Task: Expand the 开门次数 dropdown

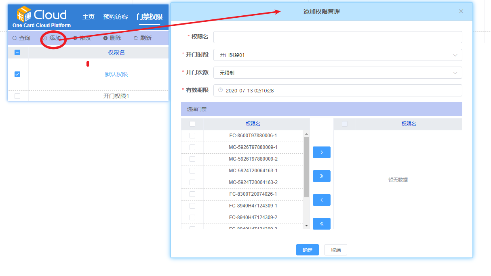Action: tap(337, 73)
